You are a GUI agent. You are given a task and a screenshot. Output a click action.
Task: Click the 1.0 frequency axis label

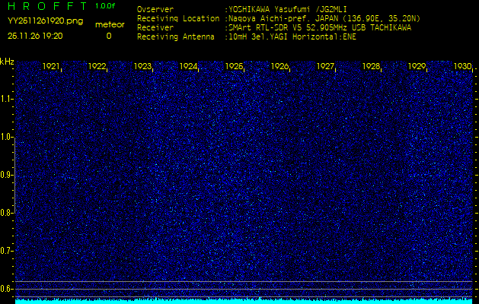tap(7, 137)
